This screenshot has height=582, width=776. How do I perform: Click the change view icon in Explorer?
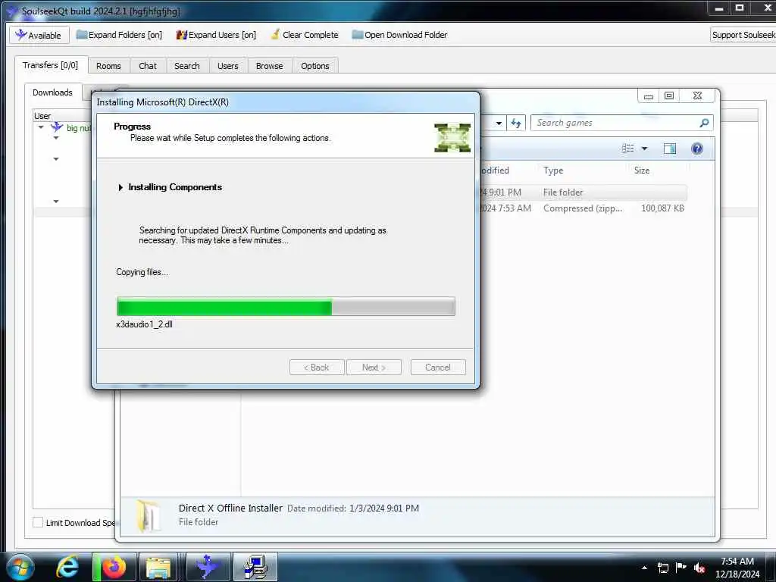click(628, 149)
